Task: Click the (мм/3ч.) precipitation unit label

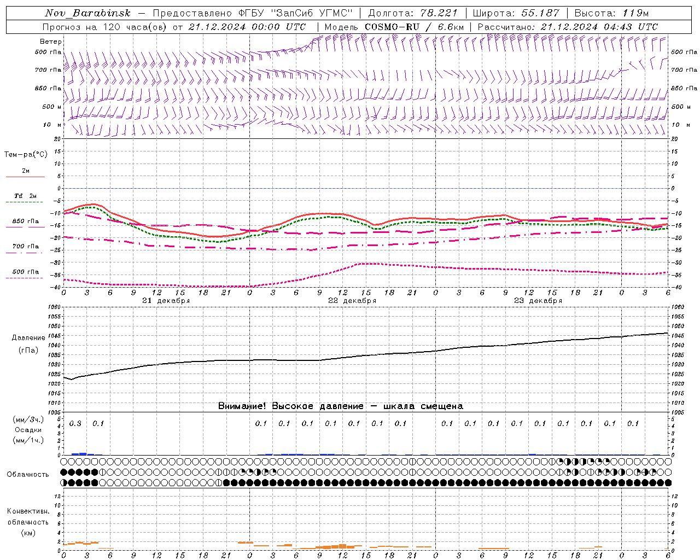Action: pos(28,419)
